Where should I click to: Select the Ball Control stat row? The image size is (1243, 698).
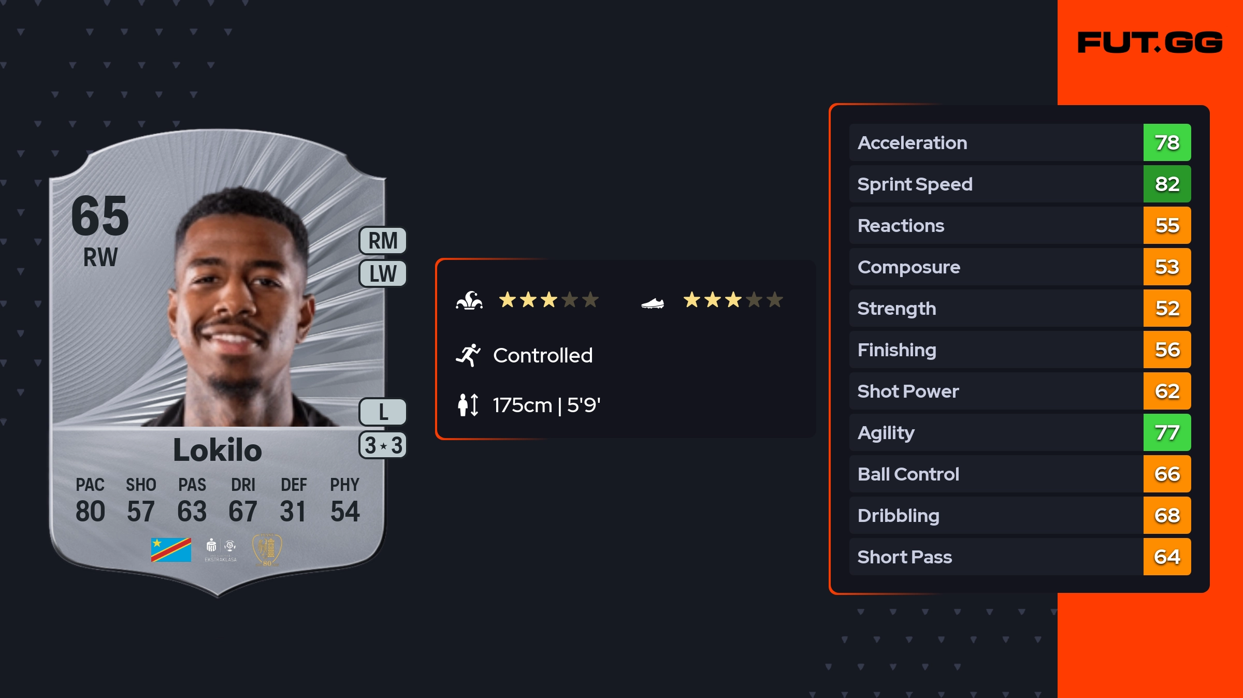coord(995,474)
